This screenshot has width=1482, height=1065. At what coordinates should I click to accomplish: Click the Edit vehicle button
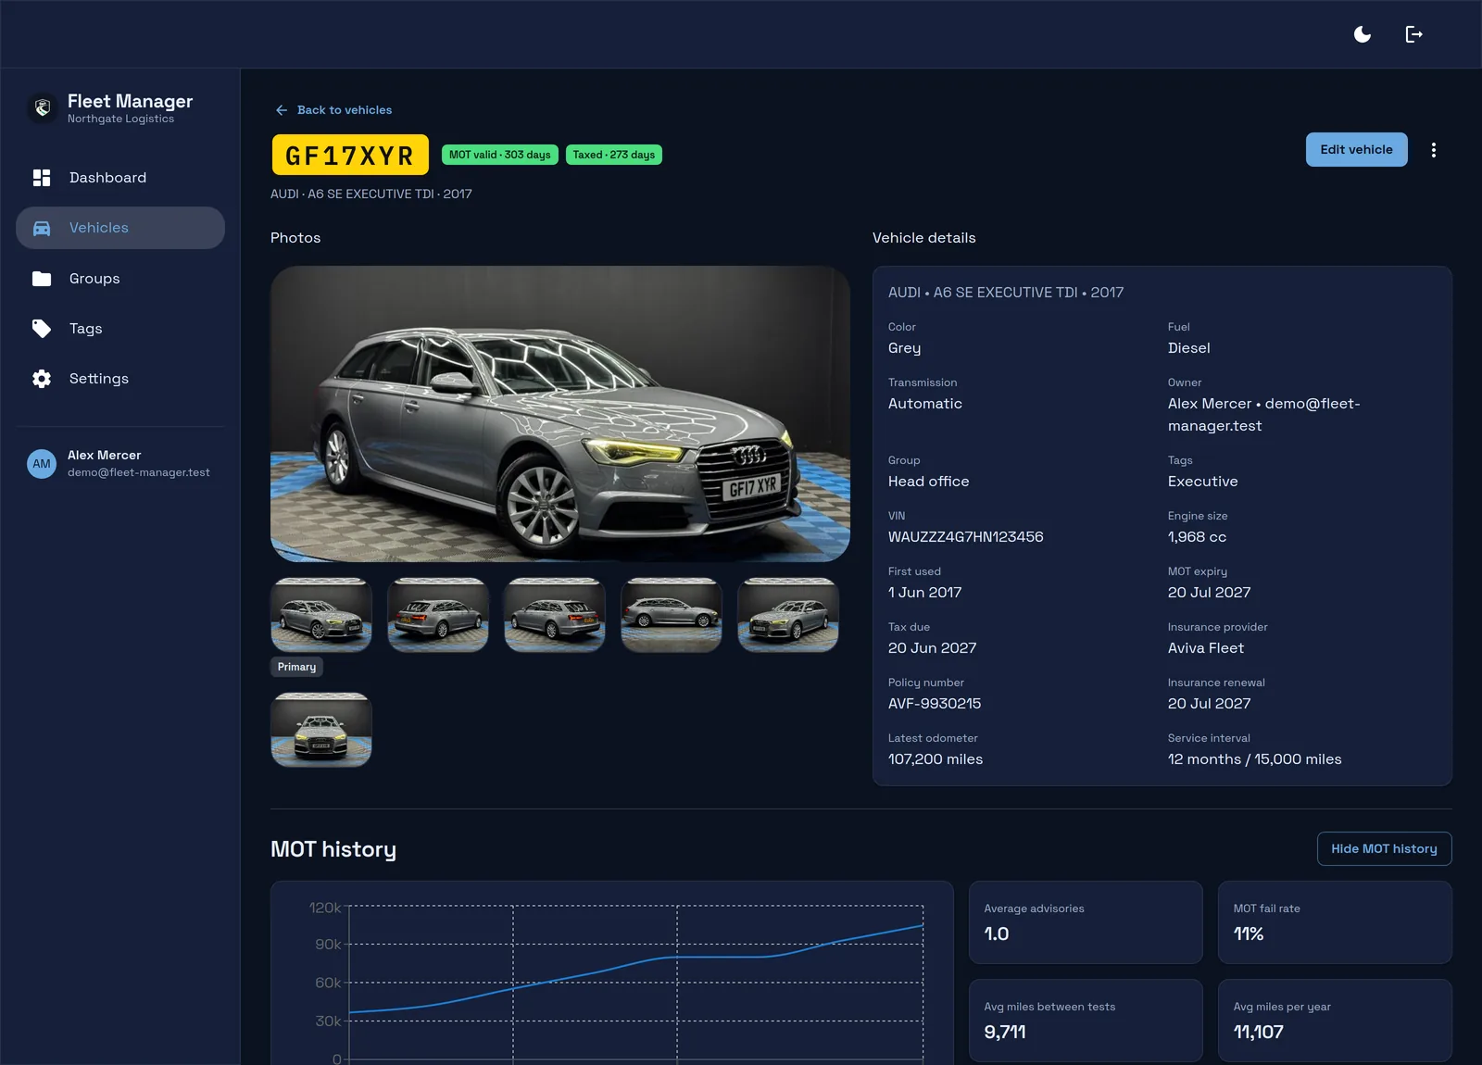tap(1356, 149)
